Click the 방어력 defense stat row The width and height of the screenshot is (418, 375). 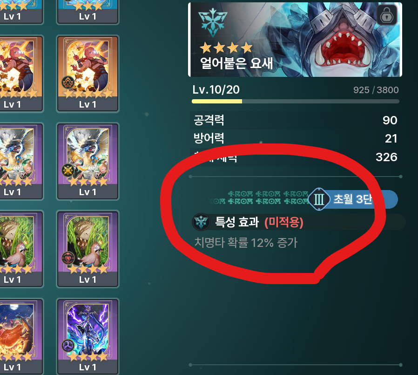point(295,138)
